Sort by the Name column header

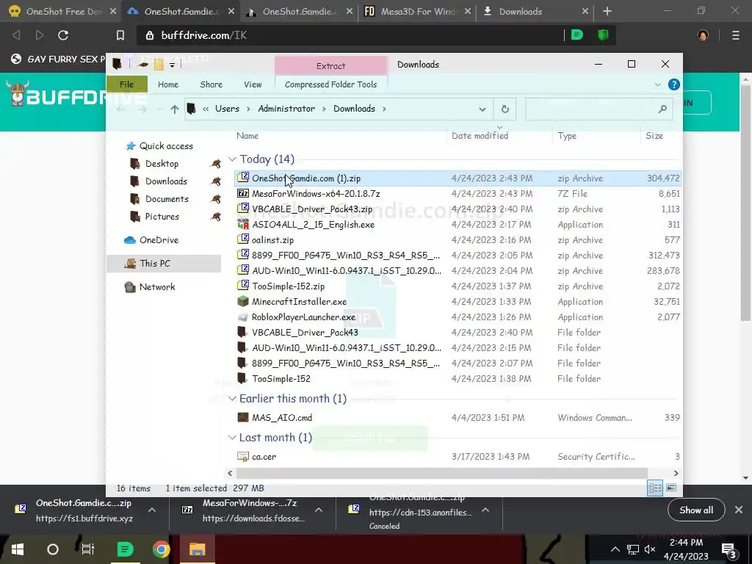tap(247, 136)
